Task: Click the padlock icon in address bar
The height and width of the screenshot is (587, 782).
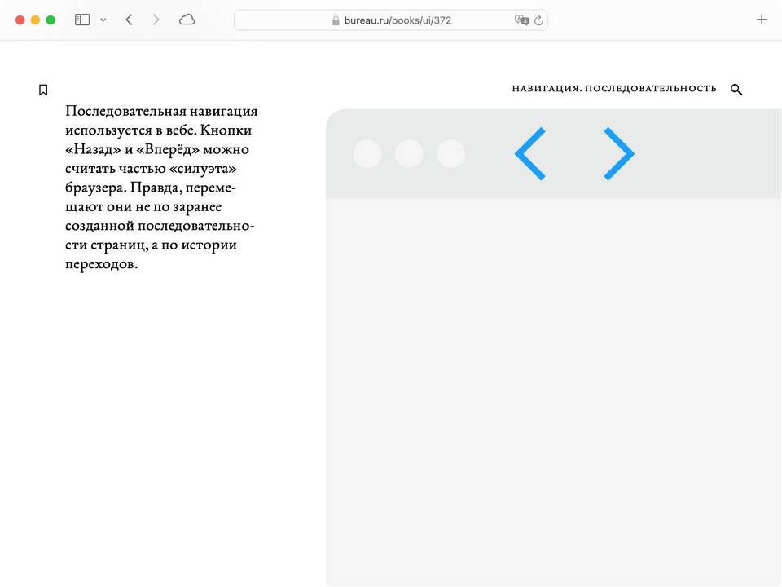Action: pos(336,20)
